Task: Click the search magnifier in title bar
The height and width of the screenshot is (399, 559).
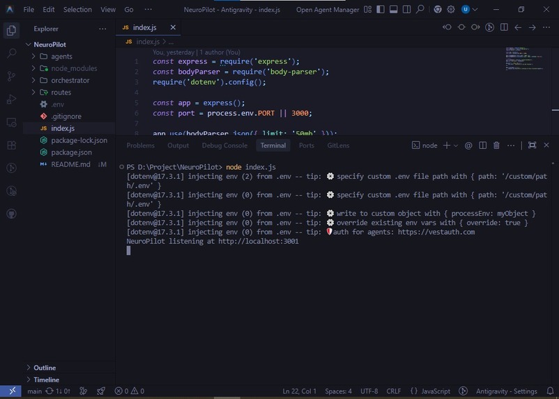Action: point(420,10)
